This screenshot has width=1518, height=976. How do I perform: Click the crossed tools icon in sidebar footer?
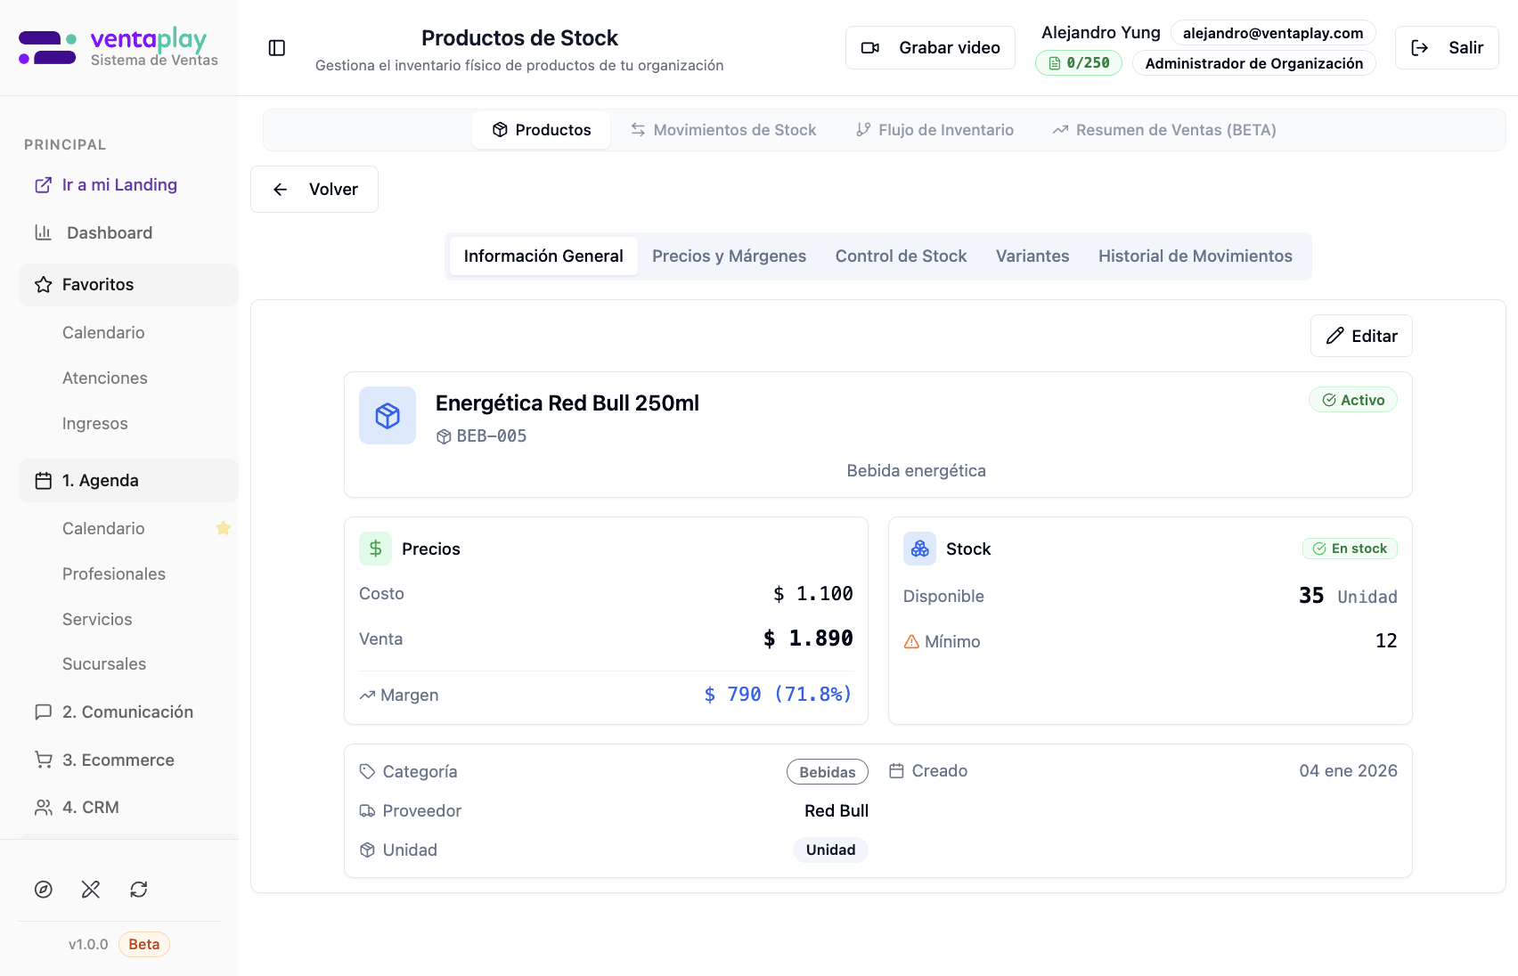pyautogui.click(x=91, y=890)
